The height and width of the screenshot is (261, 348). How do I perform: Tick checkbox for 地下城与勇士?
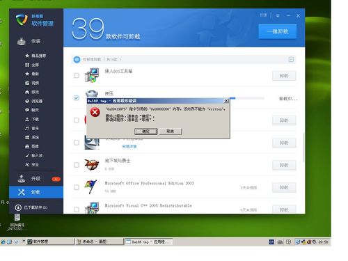[x=77, y=165]
